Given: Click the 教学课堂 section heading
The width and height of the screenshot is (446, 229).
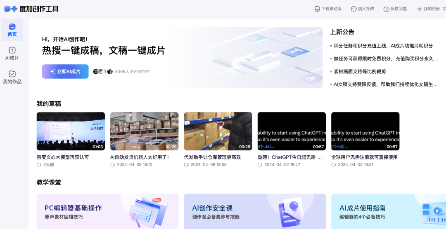Looking at the screenshot, I should pyautogui.click(x=49, y=182).
